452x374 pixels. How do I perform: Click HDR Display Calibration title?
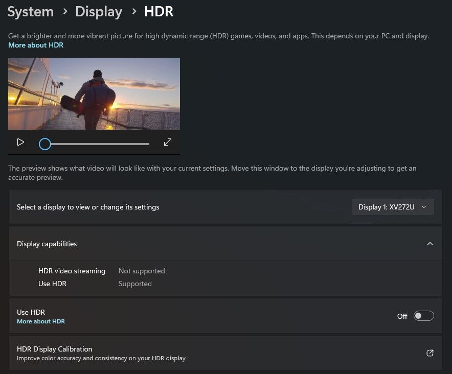point(55,349)
